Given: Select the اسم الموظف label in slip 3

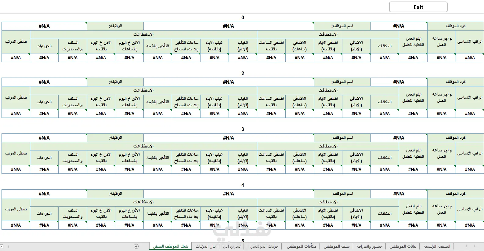Looking at the screenshot, I should click(342, 138).
